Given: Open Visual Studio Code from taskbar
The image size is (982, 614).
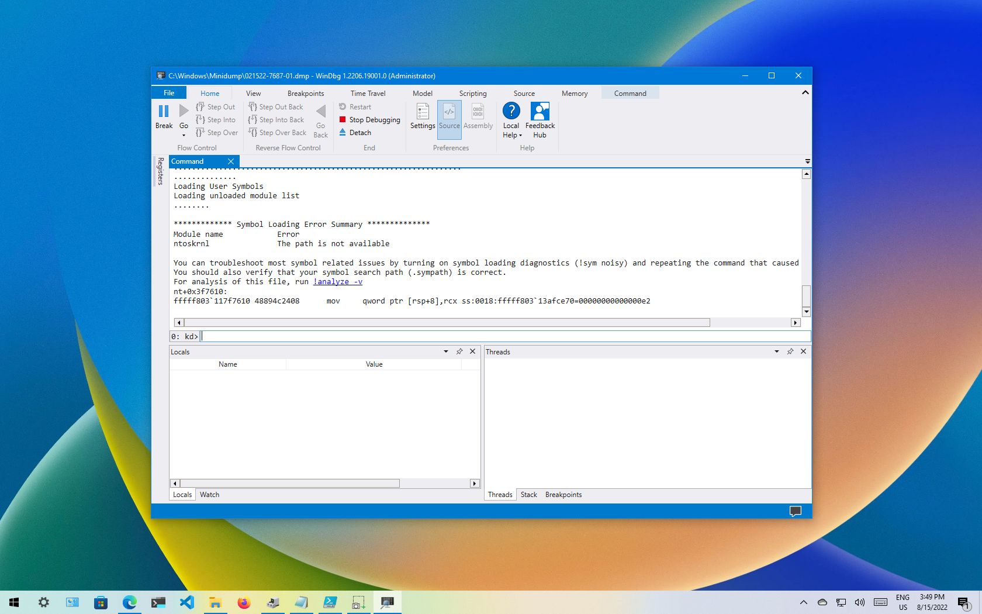Looking at the screenshot, I should click(x=187, y=602).
